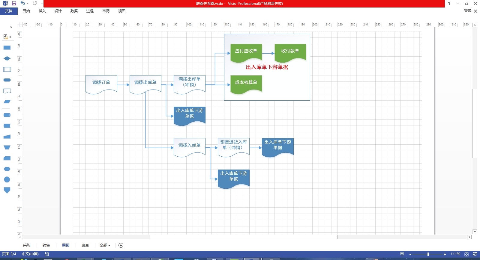Click the fit page to window icon
Image resolution: width=480 pixels, height=260 pixels.
click(466, 254)
